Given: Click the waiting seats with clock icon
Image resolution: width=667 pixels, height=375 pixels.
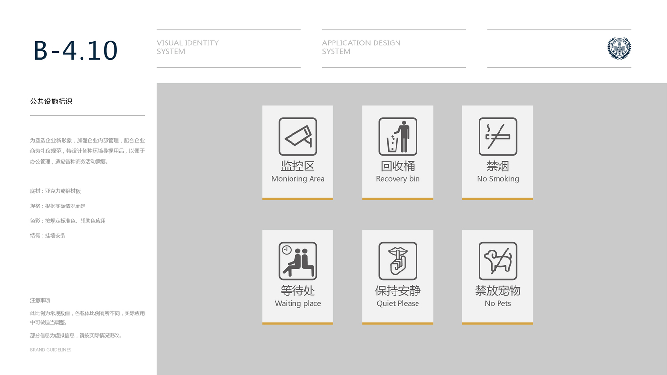Looking at the screenshot, I should pos(298,261).
